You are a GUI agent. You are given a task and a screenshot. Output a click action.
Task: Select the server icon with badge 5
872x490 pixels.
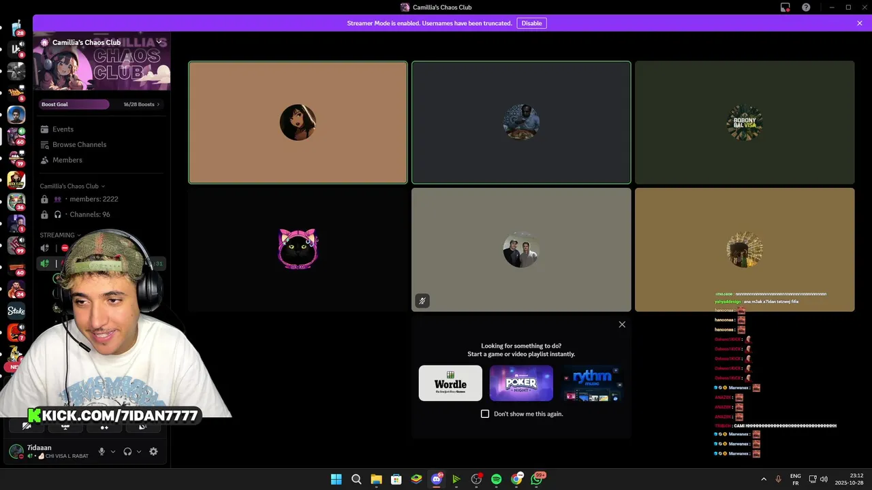[x=16, y=93]
